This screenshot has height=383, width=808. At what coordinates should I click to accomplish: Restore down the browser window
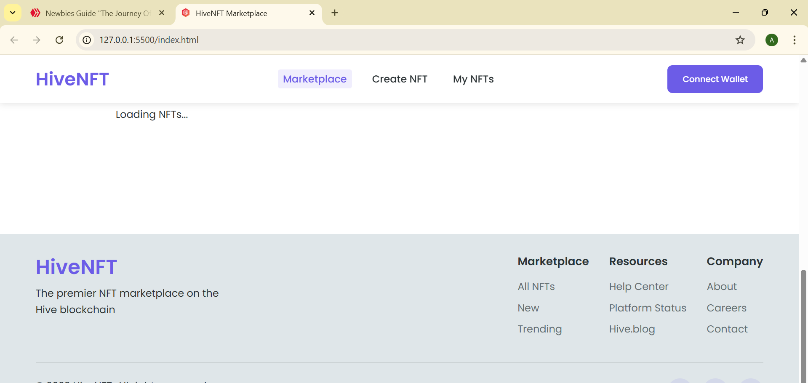point(765,13)
